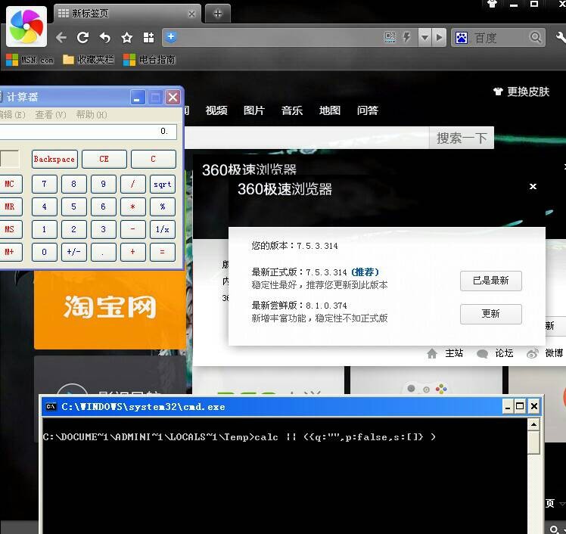Click the calculator display field
The width and height of the screenshot is (566, 534).
click(x=88, y=132)
